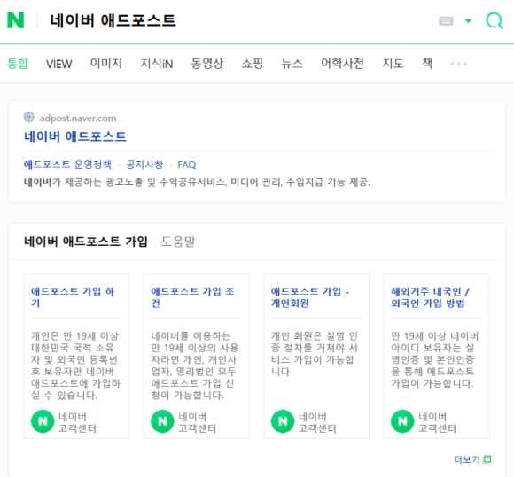The image size is (514, 477).
Task: Click 네이버 고객센터 source in 가입 조건 card
Action: pos(198,422)
